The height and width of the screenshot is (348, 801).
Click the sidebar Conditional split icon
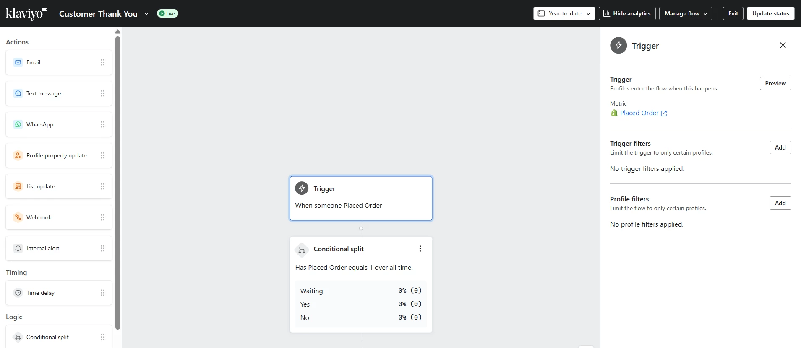(18, 337)
